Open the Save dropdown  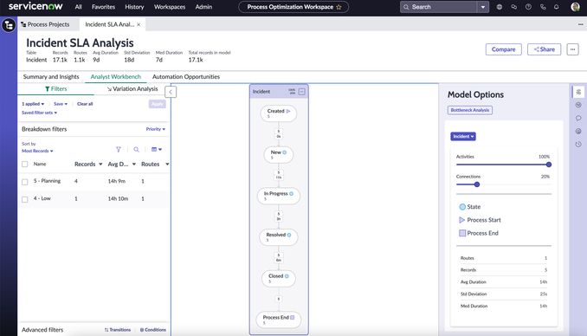tap(61, 104)
